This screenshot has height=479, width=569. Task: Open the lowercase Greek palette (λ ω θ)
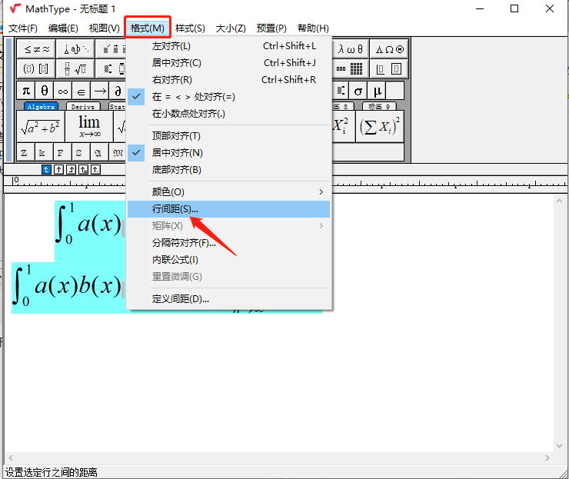tap(351, 49)
